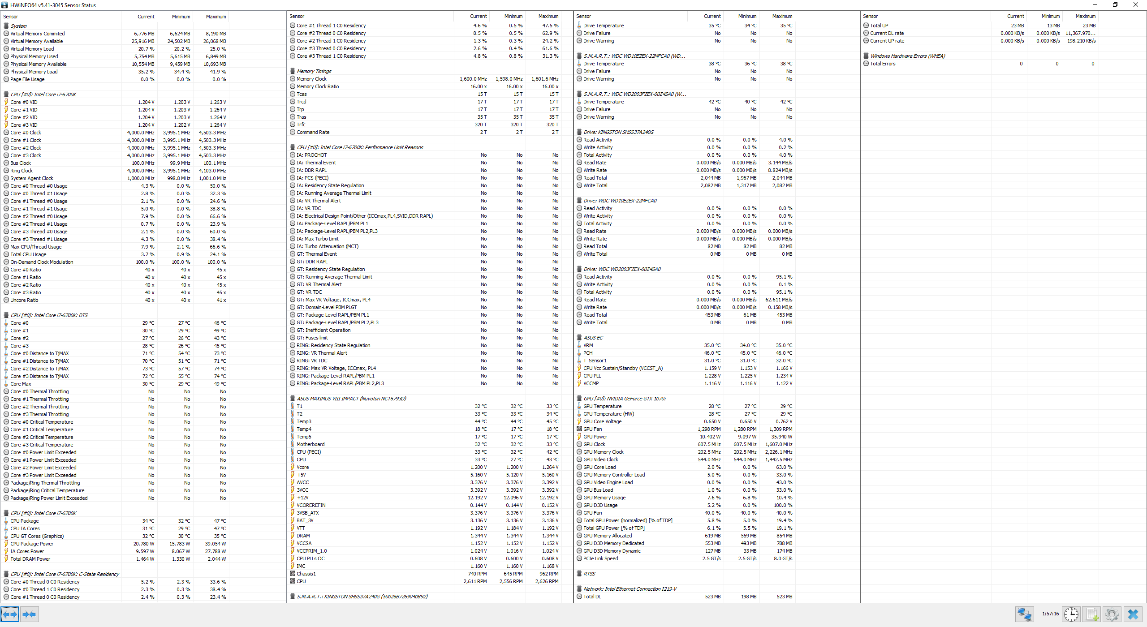Start logging with the spreadsheet plus icon
This screenshot has height=627, width=1147.
1092,614
